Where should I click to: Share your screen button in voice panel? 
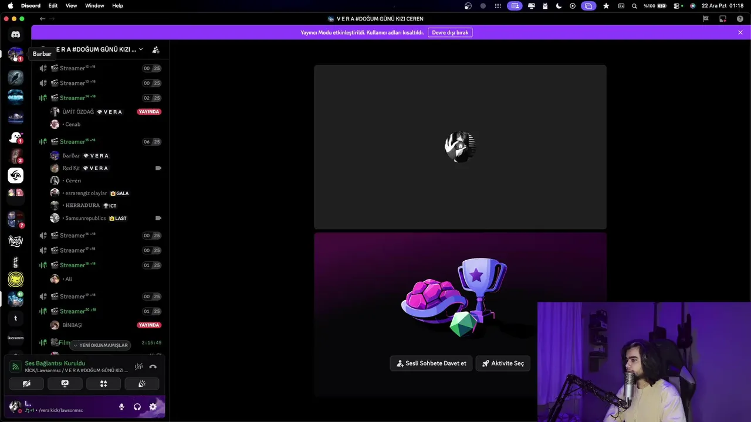65,384
